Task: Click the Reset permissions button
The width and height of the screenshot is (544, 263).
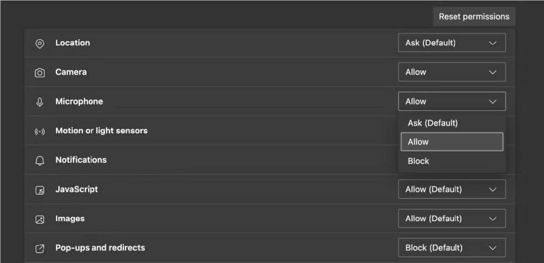Action: point(474,16)
